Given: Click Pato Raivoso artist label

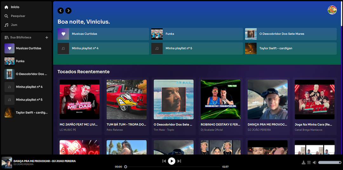Looking at the screenshot, I should [115, 130].
